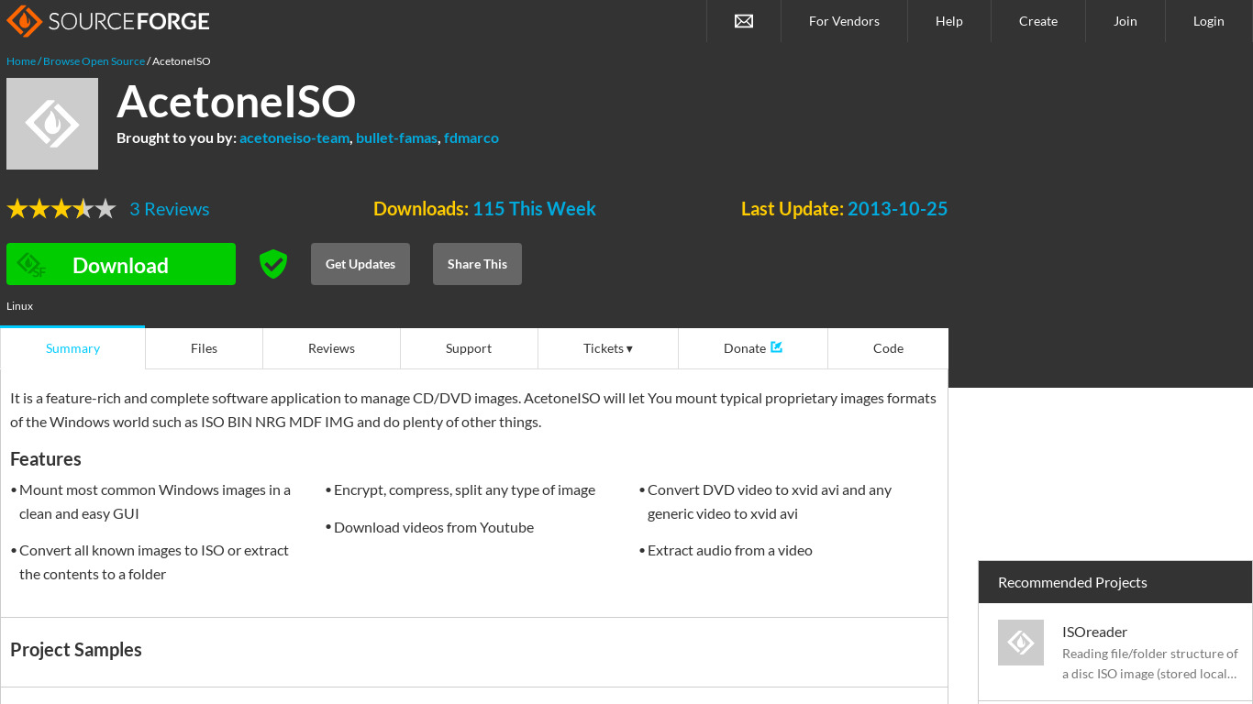Open the Donate tab
This screenshot has height=704, width=1253.
pos(753,348)
